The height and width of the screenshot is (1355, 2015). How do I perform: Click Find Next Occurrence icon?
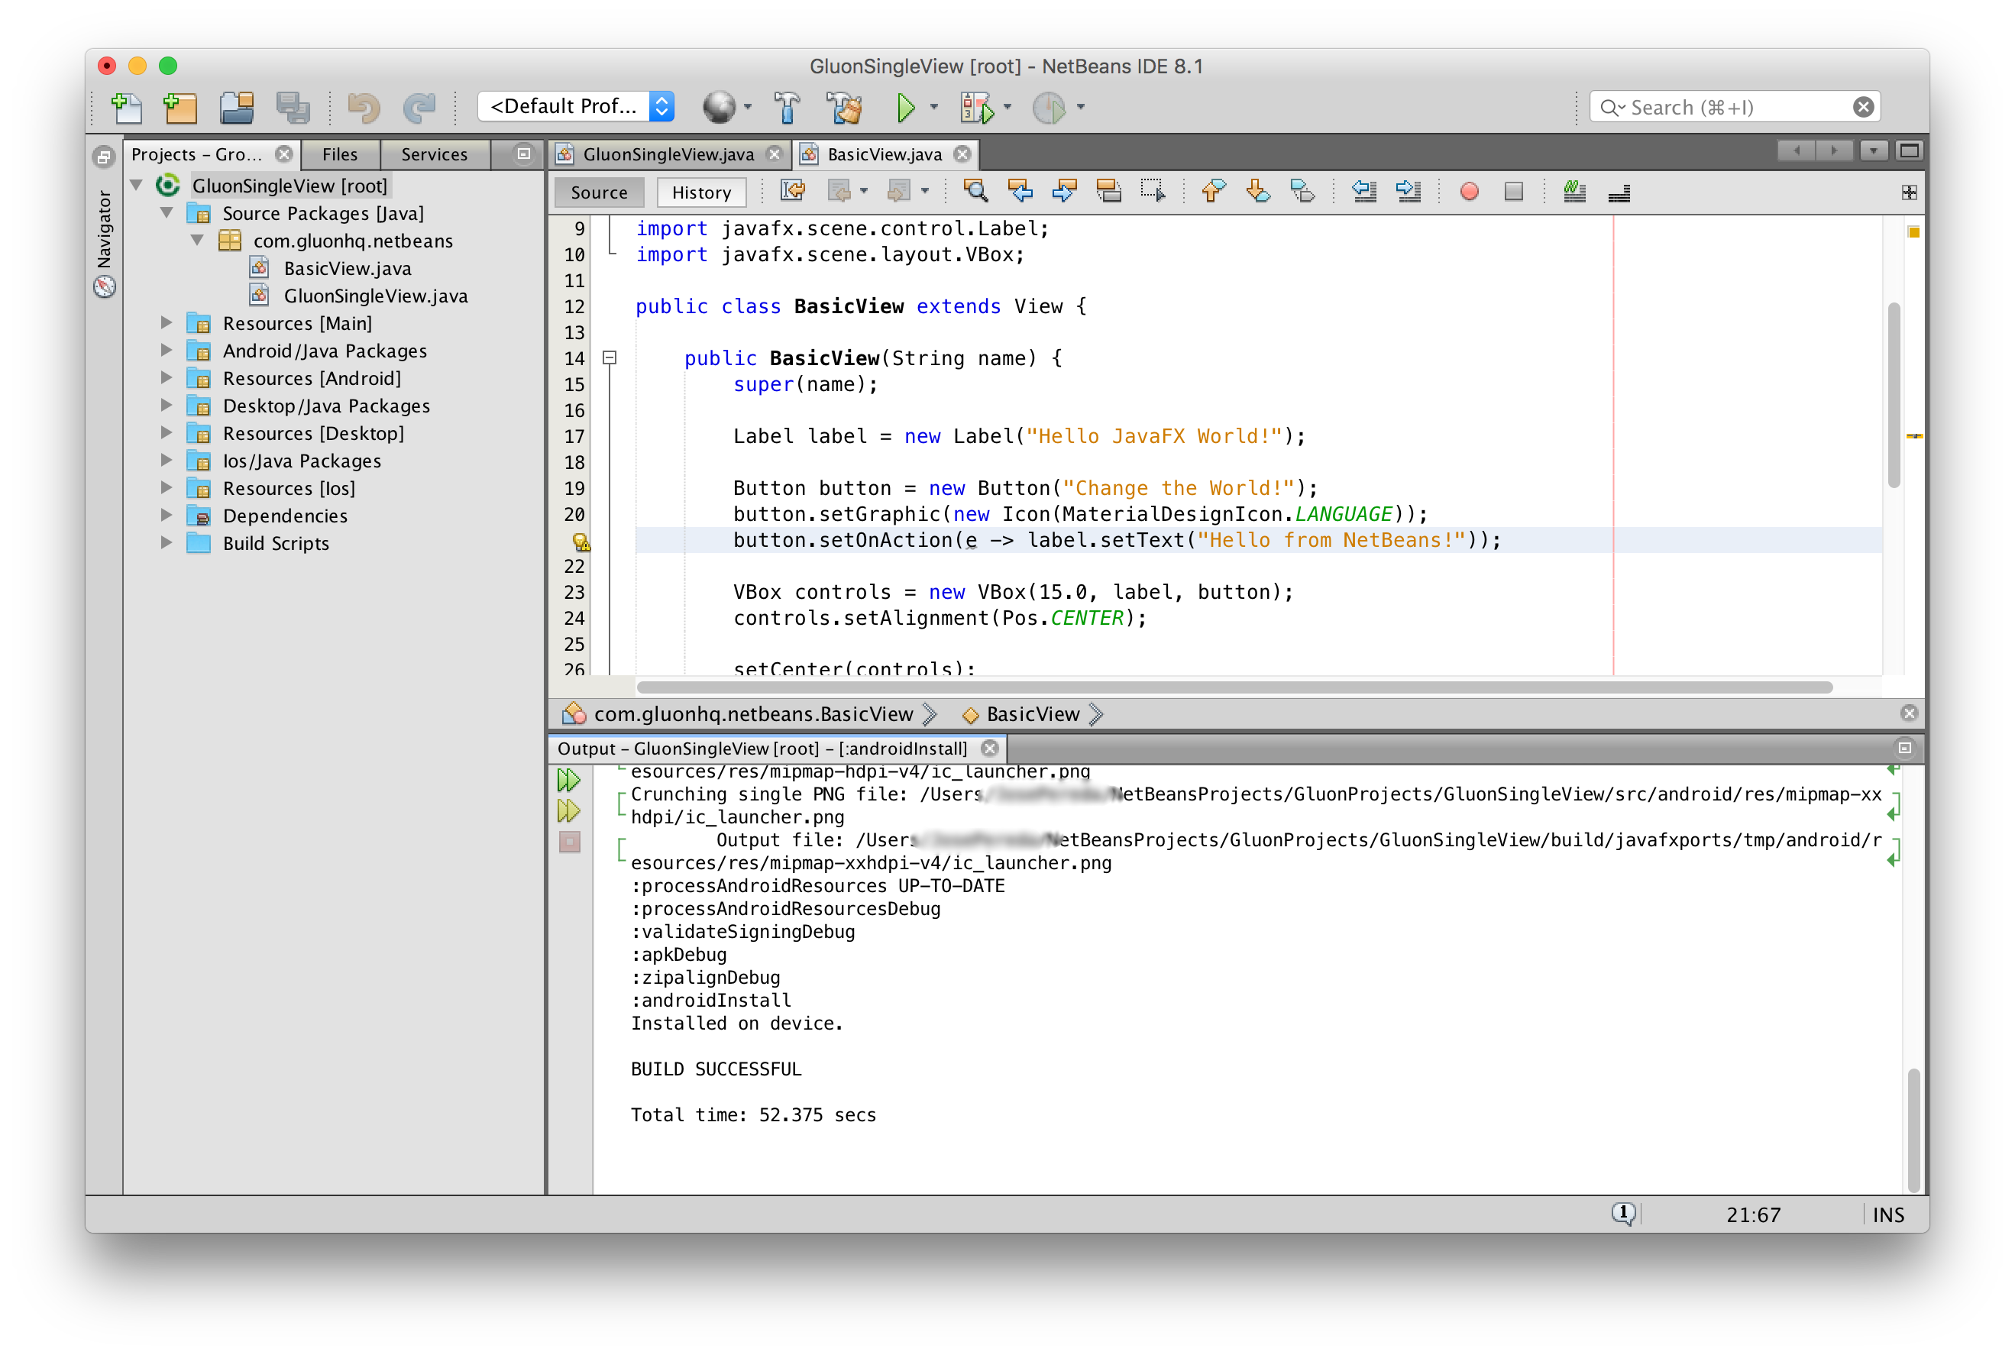(x=1065, y=191)
